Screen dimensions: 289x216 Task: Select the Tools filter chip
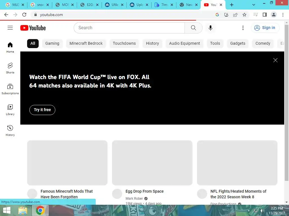[215, 44]
